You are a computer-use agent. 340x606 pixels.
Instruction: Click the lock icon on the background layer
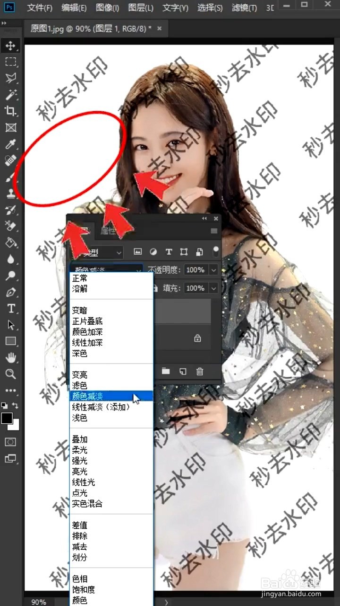[x=197, y=339]
